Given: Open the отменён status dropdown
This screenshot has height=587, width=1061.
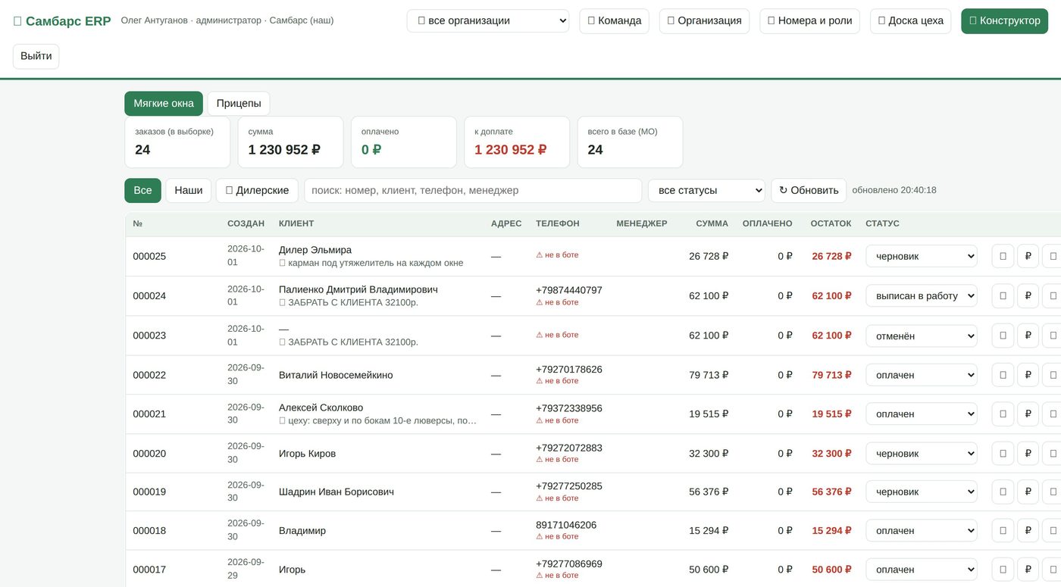Looking at the screenshot, I should [922, 336].
